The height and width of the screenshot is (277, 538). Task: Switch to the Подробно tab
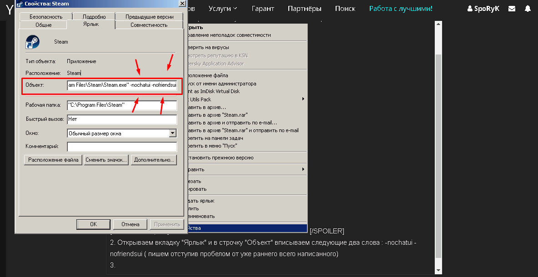tap(94, 16)
